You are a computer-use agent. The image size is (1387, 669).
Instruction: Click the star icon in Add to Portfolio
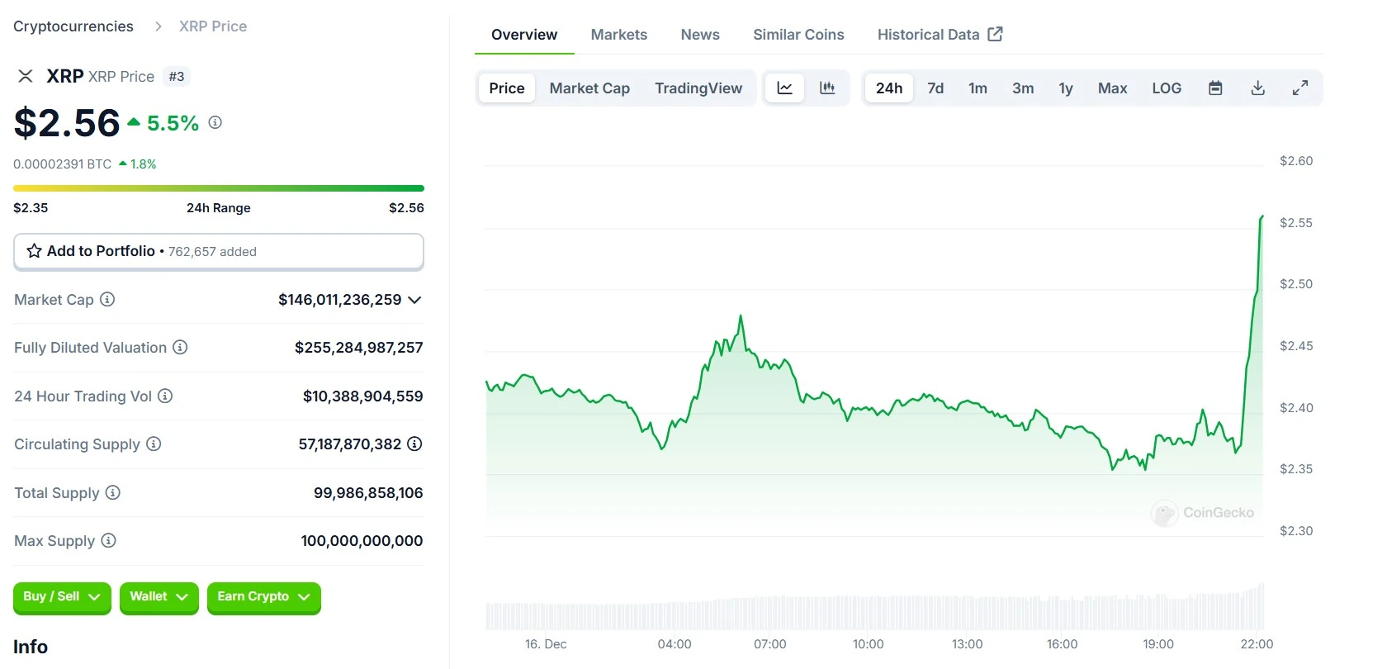[x=34, y=251]
